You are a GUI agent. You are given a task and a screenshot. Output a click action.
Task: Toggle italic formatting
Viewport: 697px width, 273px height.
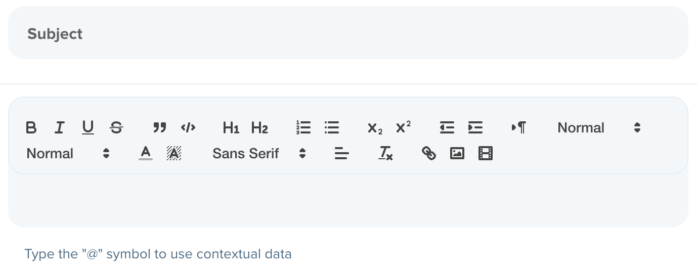pos(59,128)
